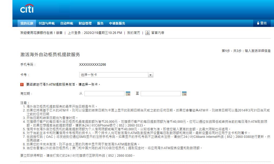
Task: Open the 我的简历 link
Action: point(134,33)
